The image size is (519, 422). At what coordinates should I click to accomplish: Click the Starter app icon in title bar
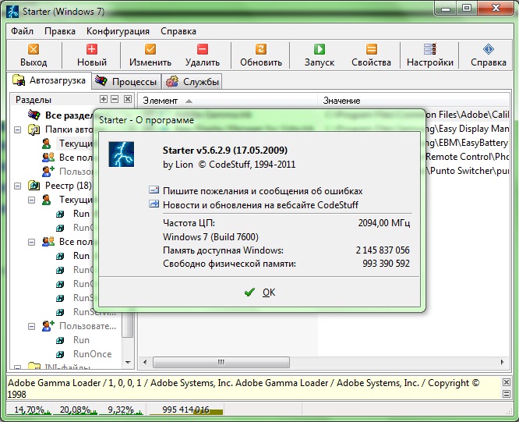click(12, 12)
